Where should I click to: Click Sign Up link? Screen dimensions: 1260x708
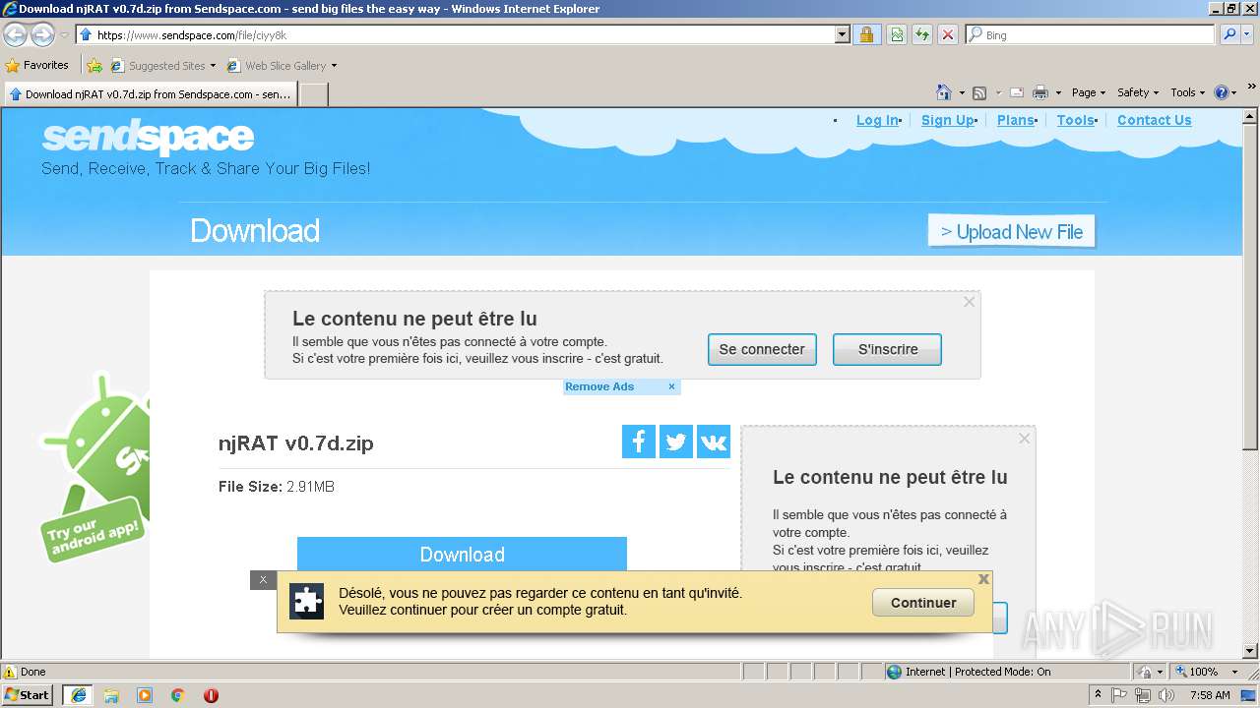(947, 120)
